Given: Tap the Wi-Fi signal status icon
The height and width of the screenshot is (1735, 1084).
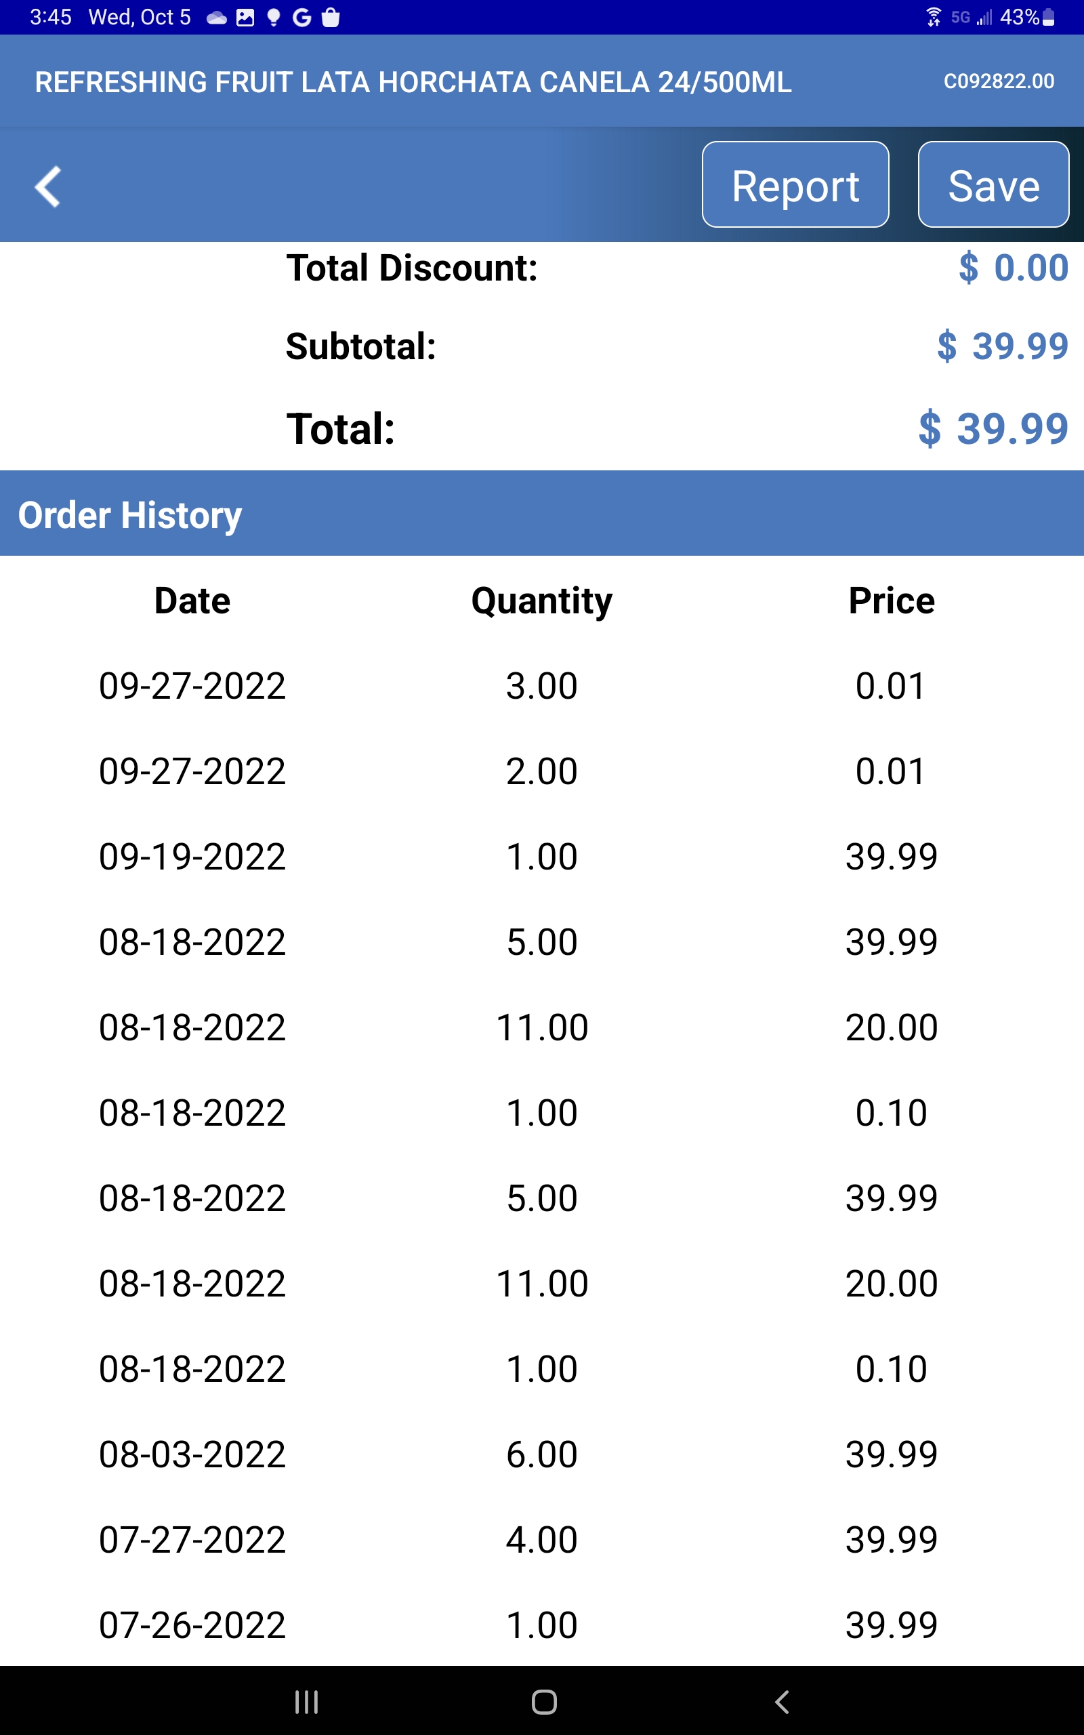Looking at the screenshot, I should [934, 17].
